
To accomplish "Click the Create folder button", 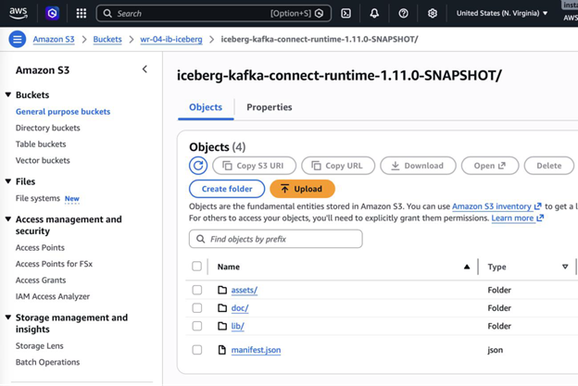I will tap(227, 189).
